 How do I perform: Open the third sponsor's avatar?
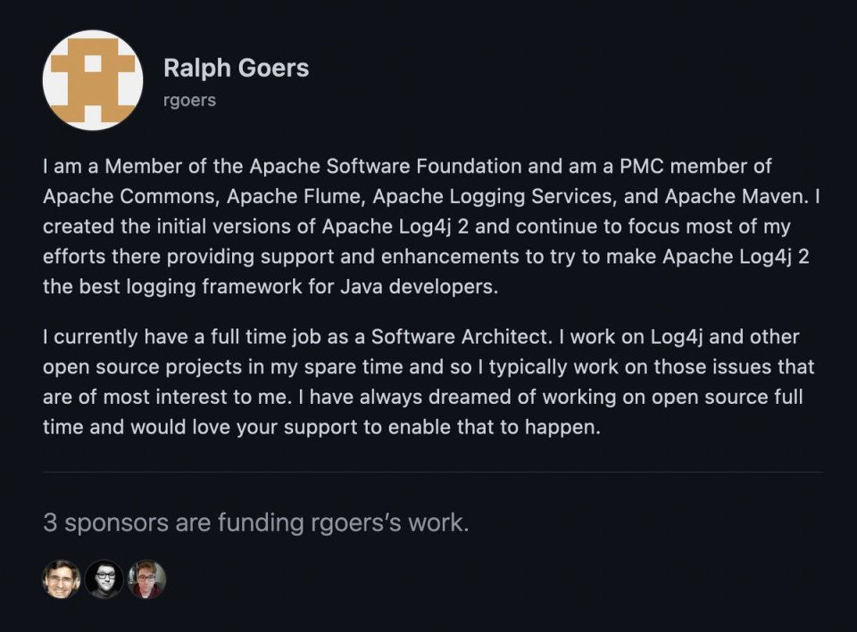(147, 579)
